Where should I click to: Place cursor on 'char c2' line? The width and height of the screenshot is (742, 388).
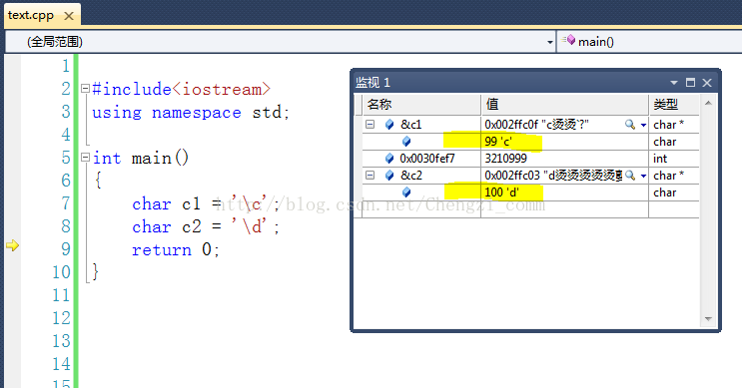[x=206, y=226]
